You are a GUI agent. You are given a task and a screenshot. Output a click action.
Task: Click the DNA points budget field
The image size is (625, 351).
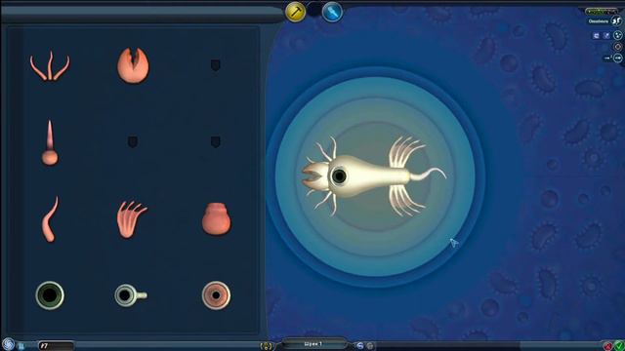57,345
